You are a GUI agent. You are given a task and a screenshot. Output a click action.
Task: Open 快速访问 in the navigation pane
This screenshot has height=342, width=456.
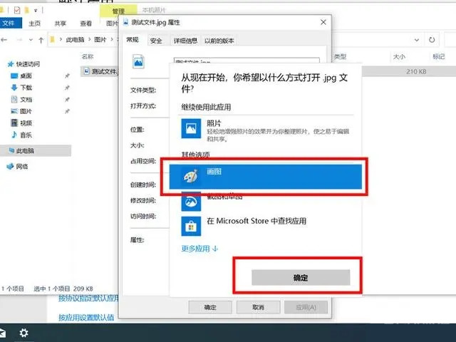[x=28, y=64]
